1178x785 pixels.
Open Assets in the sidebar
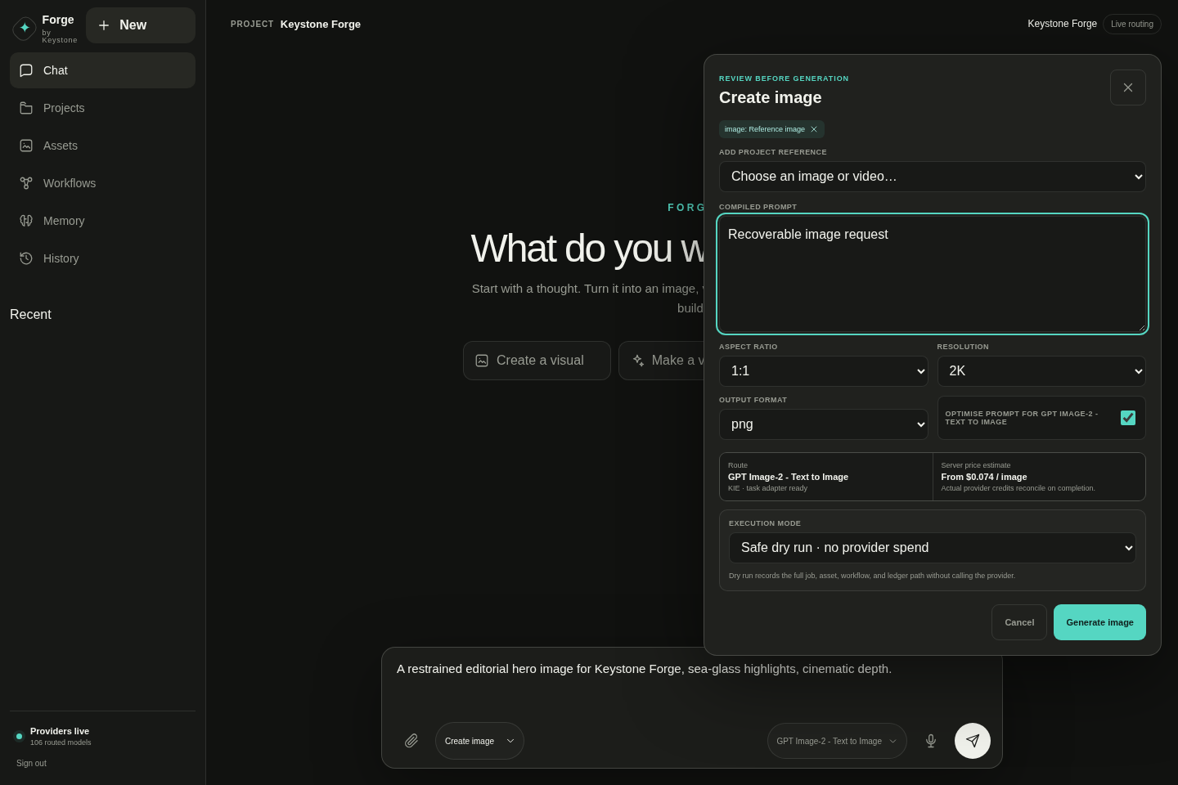[102, 146]
